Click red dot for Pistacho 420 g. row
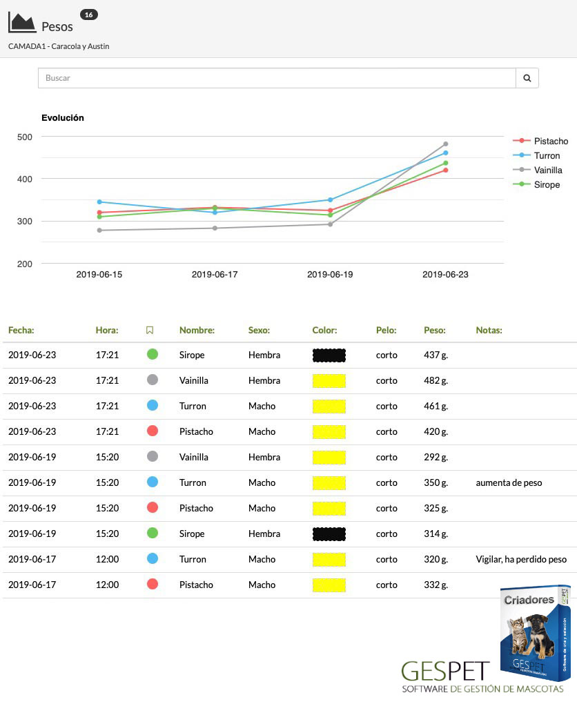Screen dimensions: 577x704 click(x=153, y=431)
